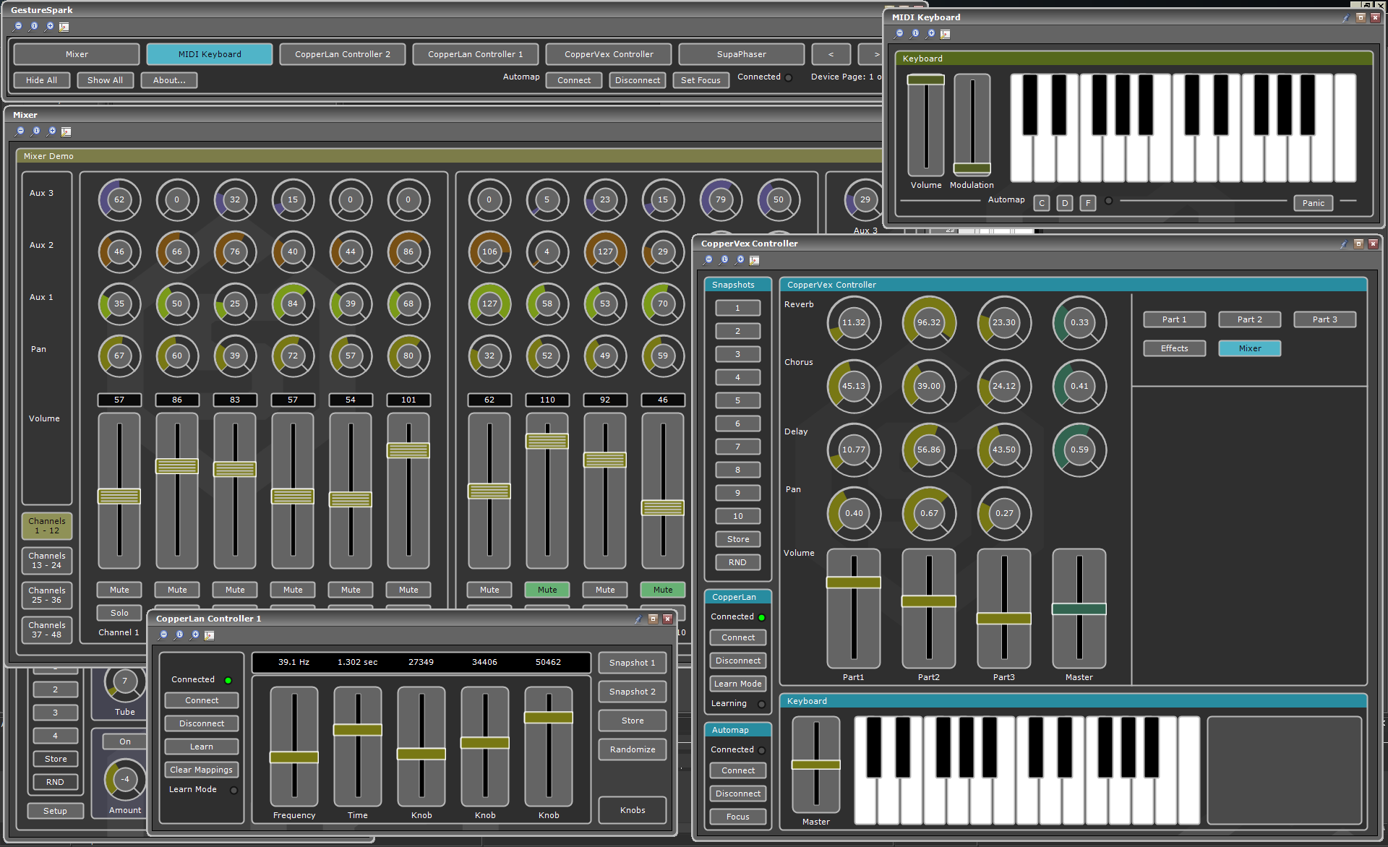This screenshot has width=1388, height=847.
Task: Open the CopperLan Controller 2 tab
Action: [343, 54]
